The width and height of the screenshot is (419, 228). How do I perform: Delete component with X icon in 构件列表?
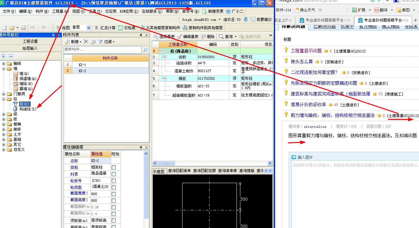86,41
